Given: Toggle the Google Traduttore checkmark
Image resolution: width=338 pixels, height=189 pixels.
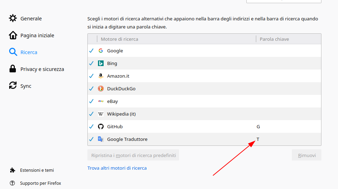Looking at the screenshot, I should (x=91, y=139).
